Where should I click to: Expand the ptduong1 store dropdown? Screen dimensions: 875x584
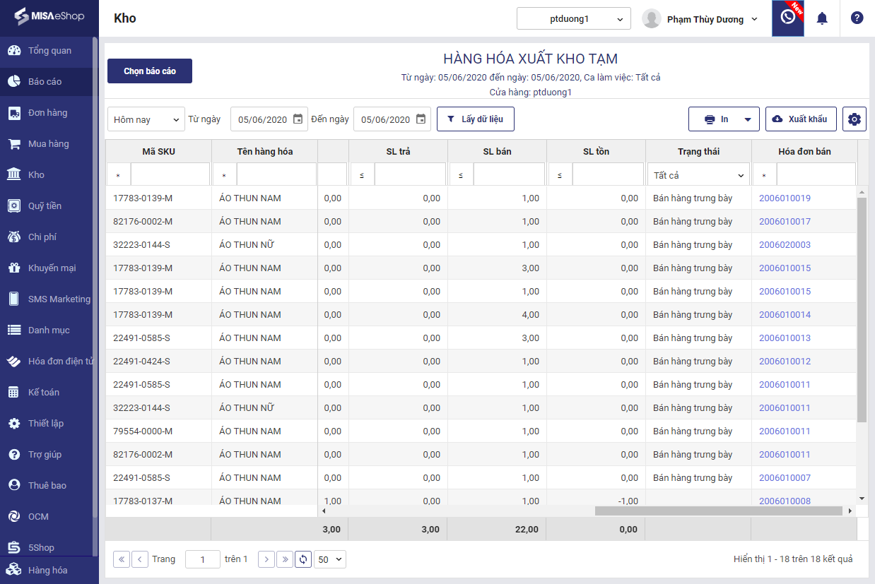click(573, 19)
